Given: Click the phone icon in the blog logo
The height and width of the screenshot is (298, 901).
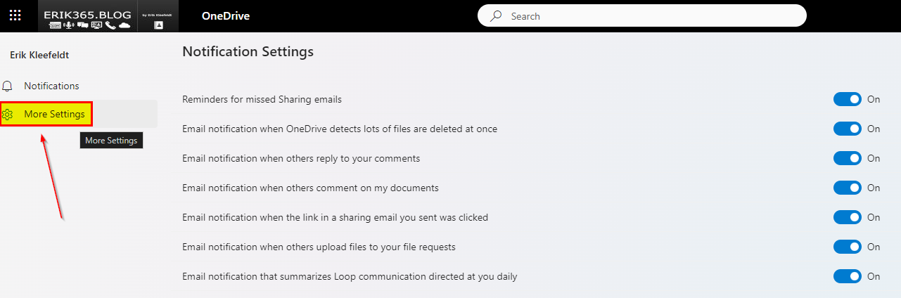Looking at the screenshot, I should point(110,25).
